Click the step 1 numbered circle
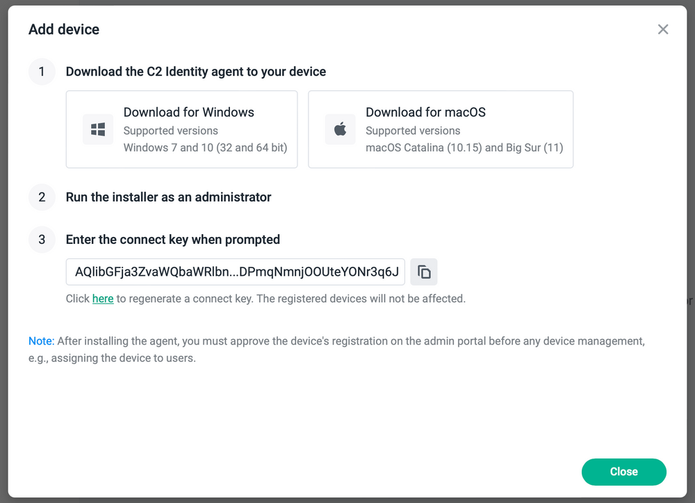Viewport: 695px width, 503px height. pos(42,72)
